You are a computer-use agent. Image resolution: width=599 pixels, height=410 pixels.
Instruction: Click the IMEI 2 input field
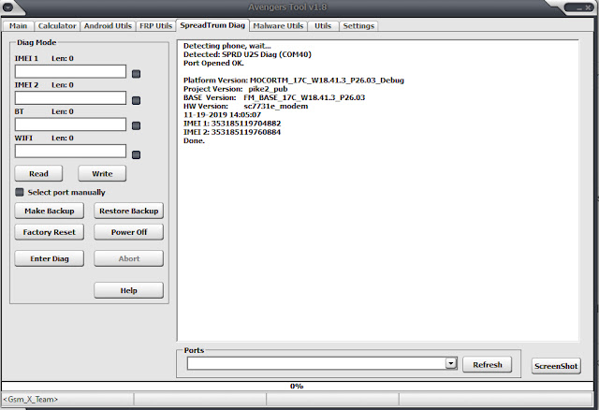(70, 97)
